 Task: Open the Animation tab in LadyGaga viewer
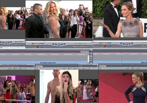(15, 66)
